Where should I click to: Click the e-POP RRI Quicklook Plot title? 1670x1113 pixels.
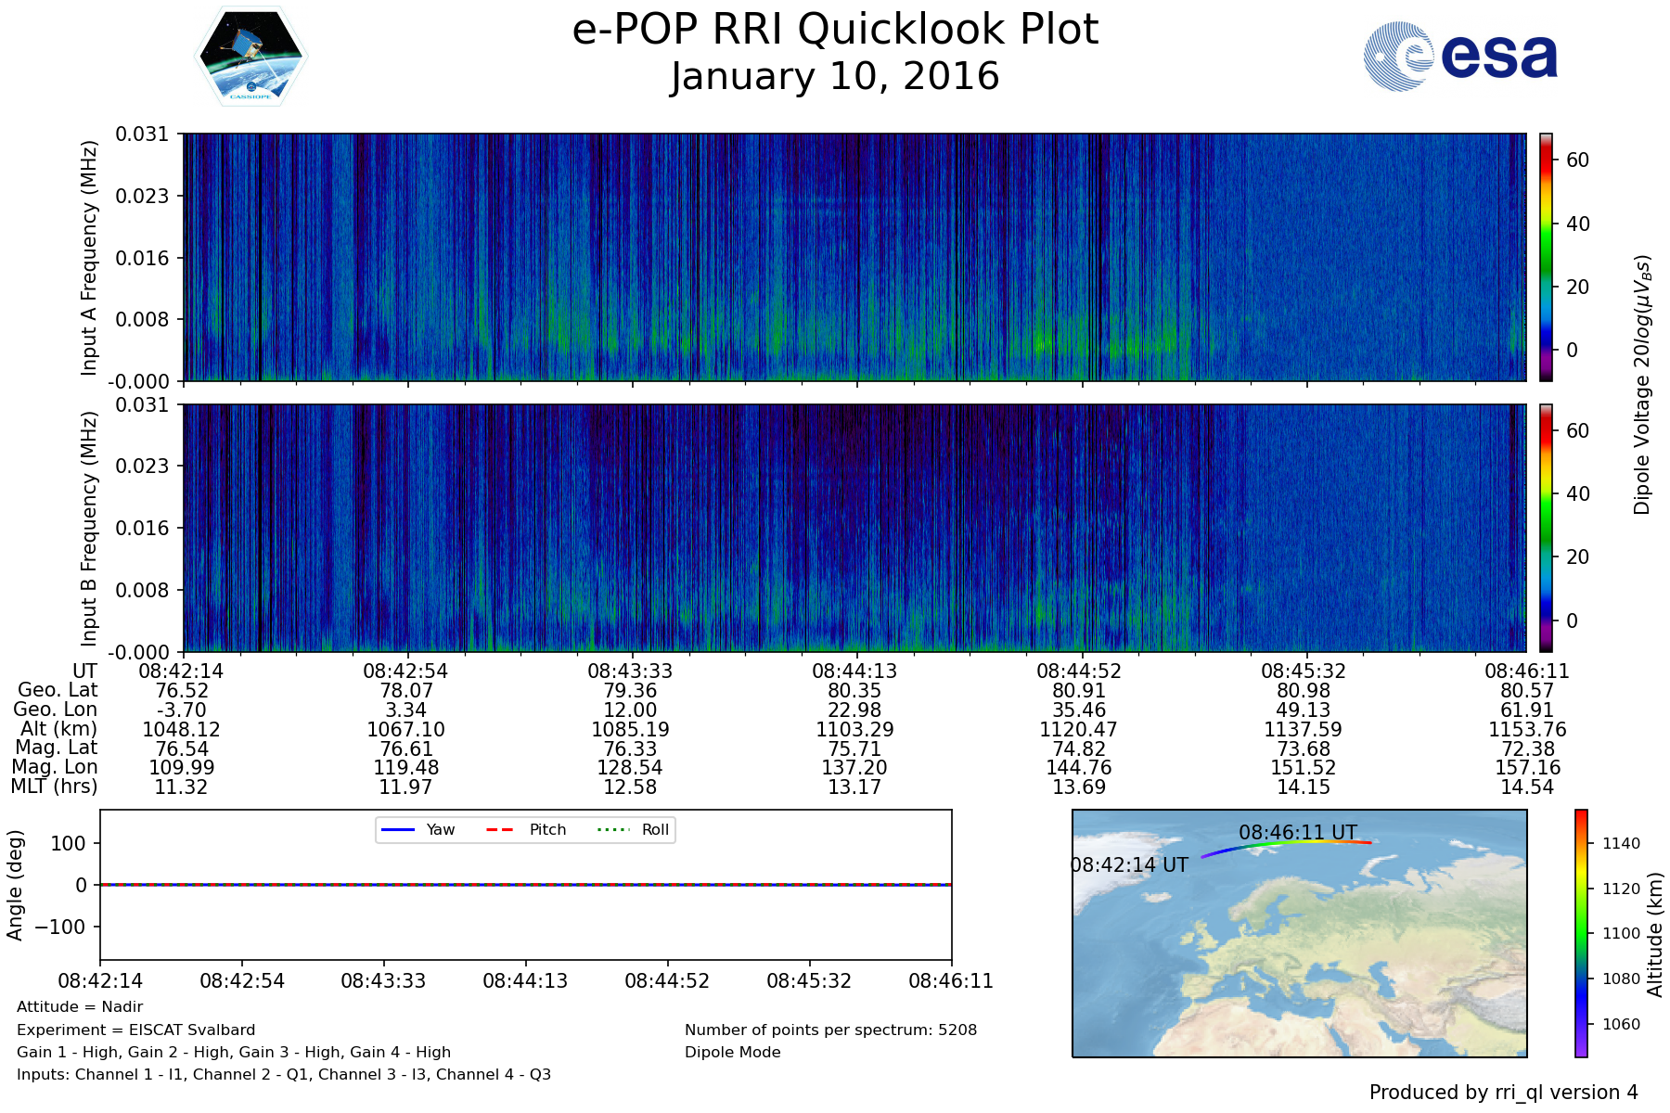click(835, 30)
